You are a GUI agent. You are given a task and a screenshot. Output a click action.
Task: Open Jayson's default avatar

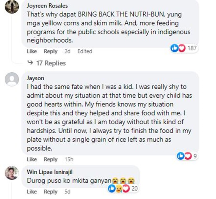12,79
